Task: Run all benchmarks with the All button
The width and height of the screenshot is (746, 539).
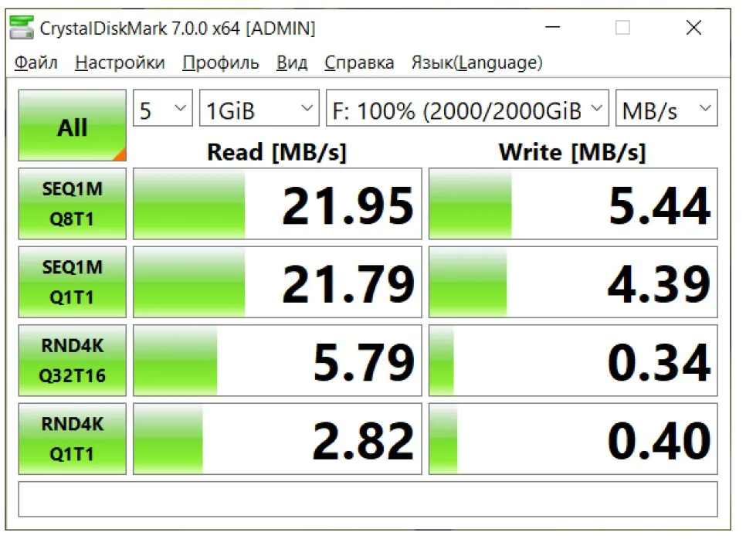Action: [73, 125]
